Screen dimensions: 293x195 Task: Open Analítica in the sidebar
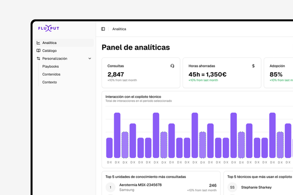pyautogui.click(x=64, y=43)
